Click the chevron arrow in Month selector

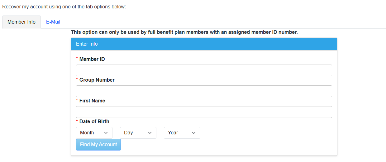point(106,133)
